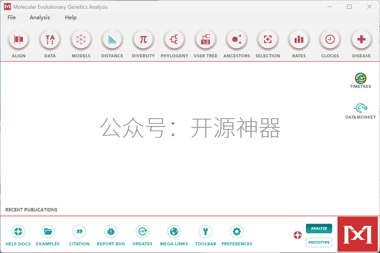Open the Datamonkey link icon

click(x=361, y=108)
